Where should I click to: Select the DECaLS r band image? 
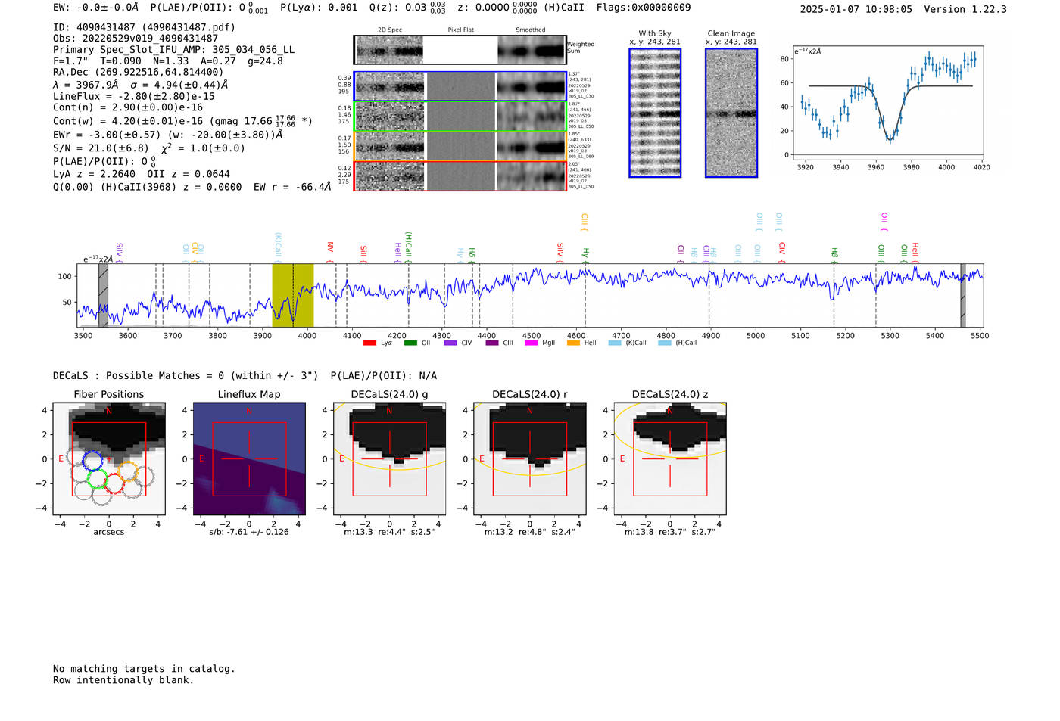point(529,458)
